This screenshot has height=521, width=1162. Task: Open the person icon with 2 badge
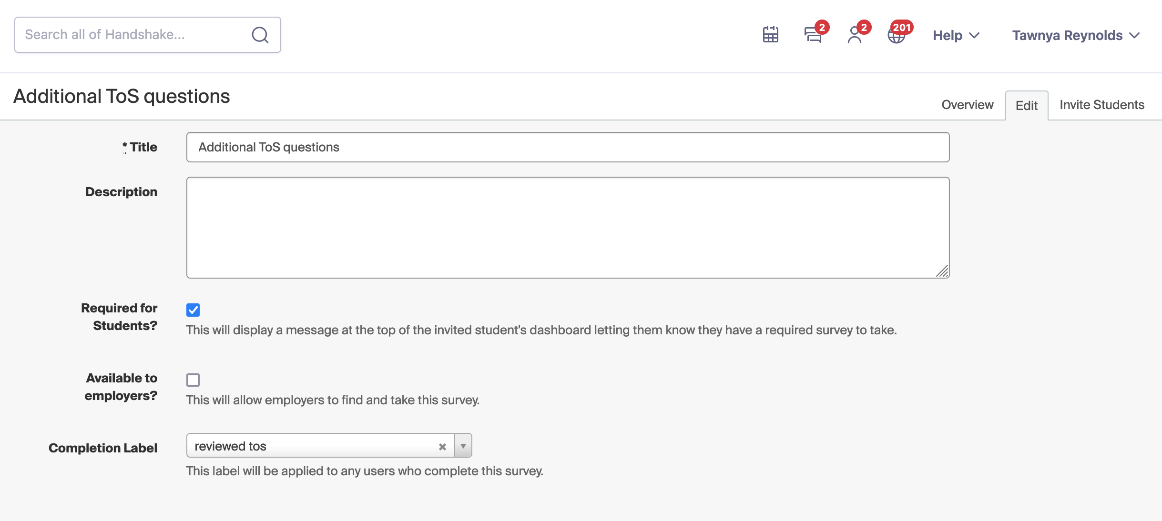tap(856, 35)
